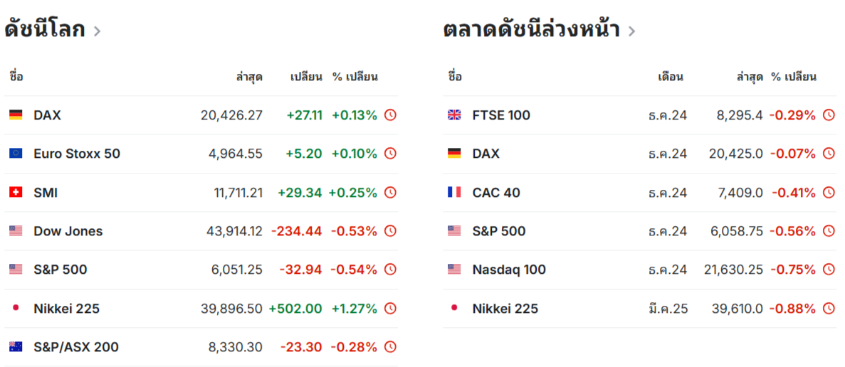Image resolution: width=845 pixels, height=367 pixels.
Task: Open the Dow Jones index link
Action: [68, 231]
